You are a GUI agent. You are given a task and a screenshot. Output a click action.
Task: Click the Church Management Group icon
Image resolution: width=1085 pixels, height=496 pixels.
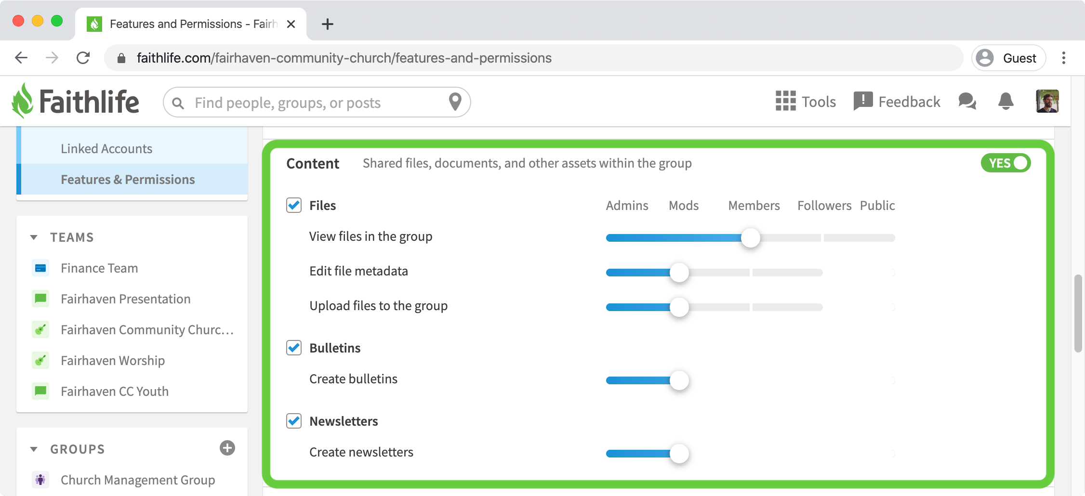pos(40,480)
